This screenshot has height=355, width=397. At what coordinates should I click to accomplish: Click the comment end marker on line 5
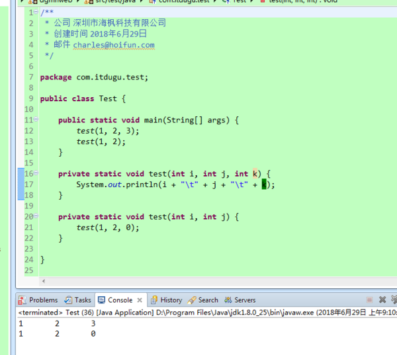(49, 56)
